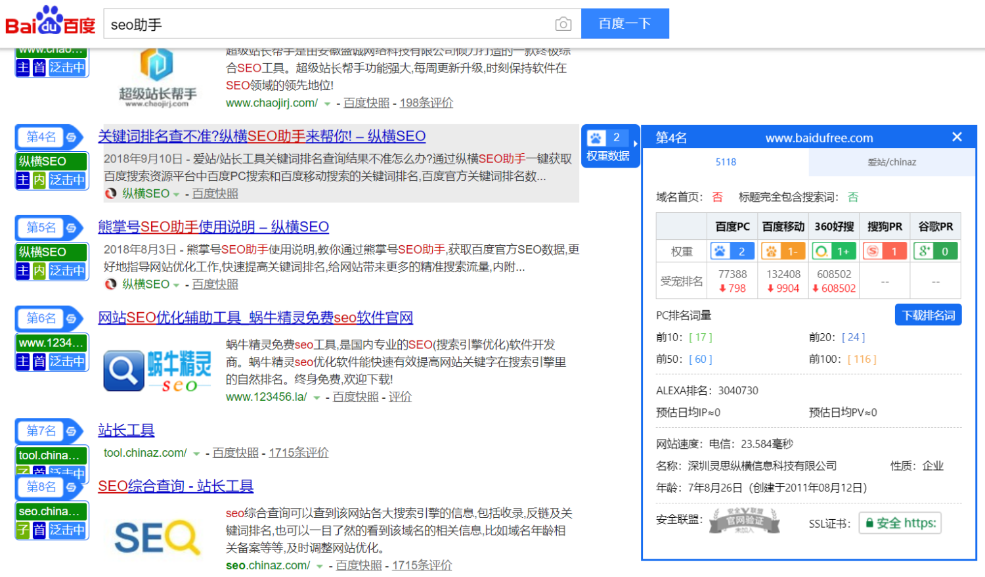Click the 泛击中 tag under 第5名
Image resolution: width=985 pixels, height=577 pixels.
pyautogui.click(x=67, y=270)
